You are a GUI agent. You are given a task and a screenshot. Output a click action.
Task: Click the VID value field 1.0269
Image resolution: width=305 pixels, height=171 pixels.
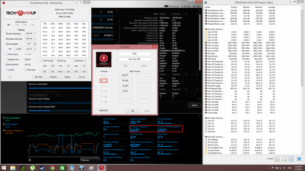(x=18, y=49)
